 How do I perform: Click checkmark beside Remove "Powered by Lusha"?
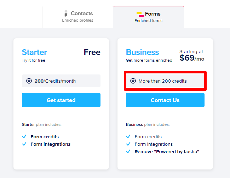coord(128,151)
